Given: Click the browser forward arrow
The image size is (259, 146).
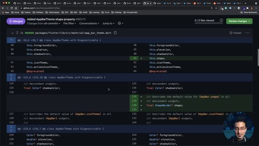Looking at the screenshot, I should (x=7, y=8).
